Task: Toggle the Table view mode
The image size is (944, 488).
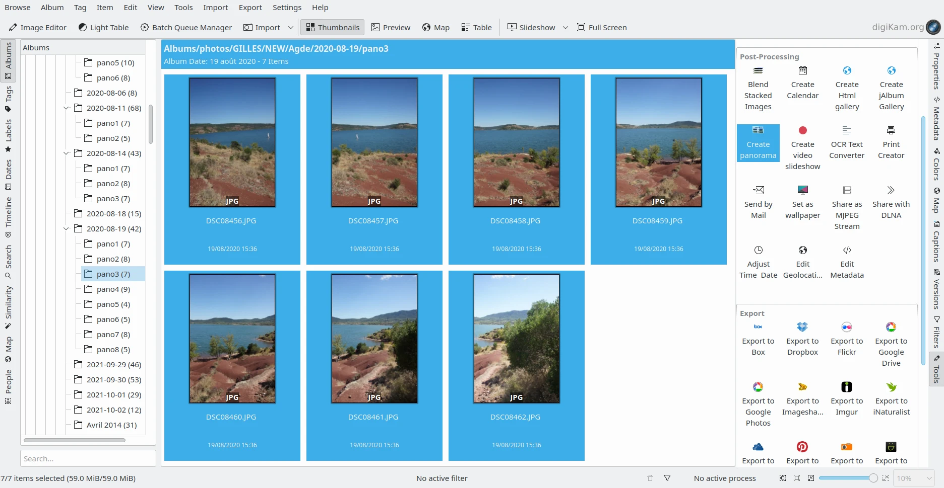Action: point(476,28)
